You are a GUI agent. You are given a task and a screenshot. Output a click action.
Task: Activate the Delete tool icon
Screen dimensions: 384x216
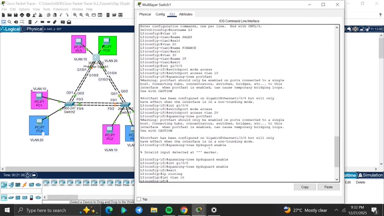(x=16, y=22)
